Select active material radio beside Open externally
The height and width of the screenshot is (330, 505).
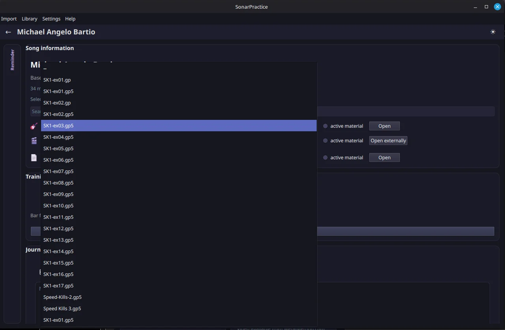[x=325, y=141]
